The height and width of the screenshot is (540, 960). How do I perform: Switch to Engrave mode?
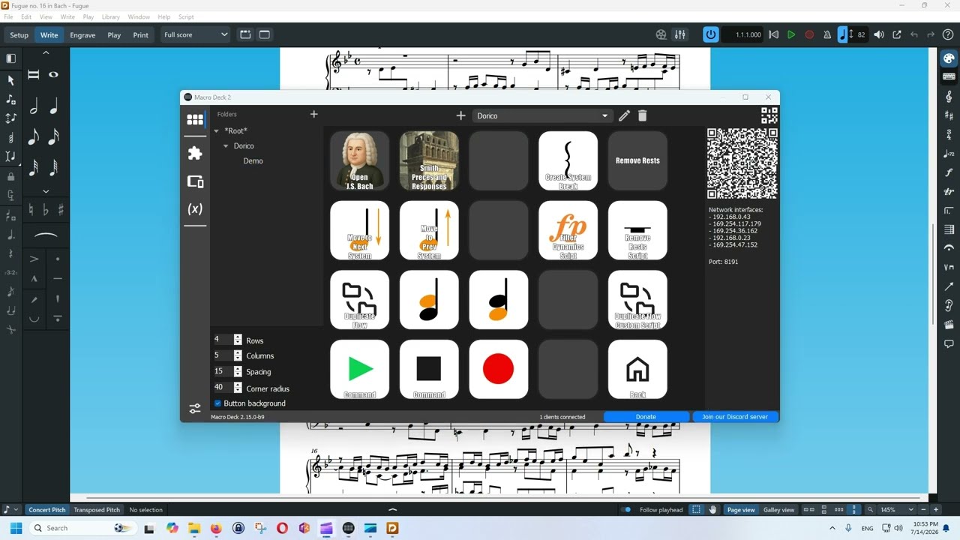82,34
